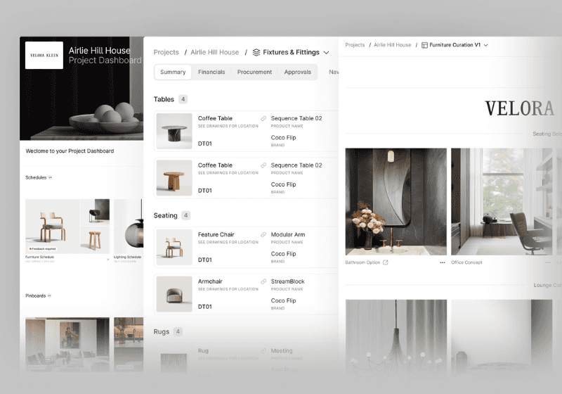Click the link icon in the Feature Chair row
The width and height of the screenshot is (562, 394).
[263, 235]
